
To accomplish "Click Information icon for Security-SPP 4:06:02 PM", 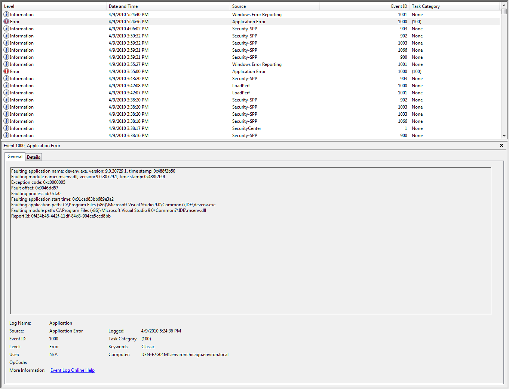I will tap(6, 29).
